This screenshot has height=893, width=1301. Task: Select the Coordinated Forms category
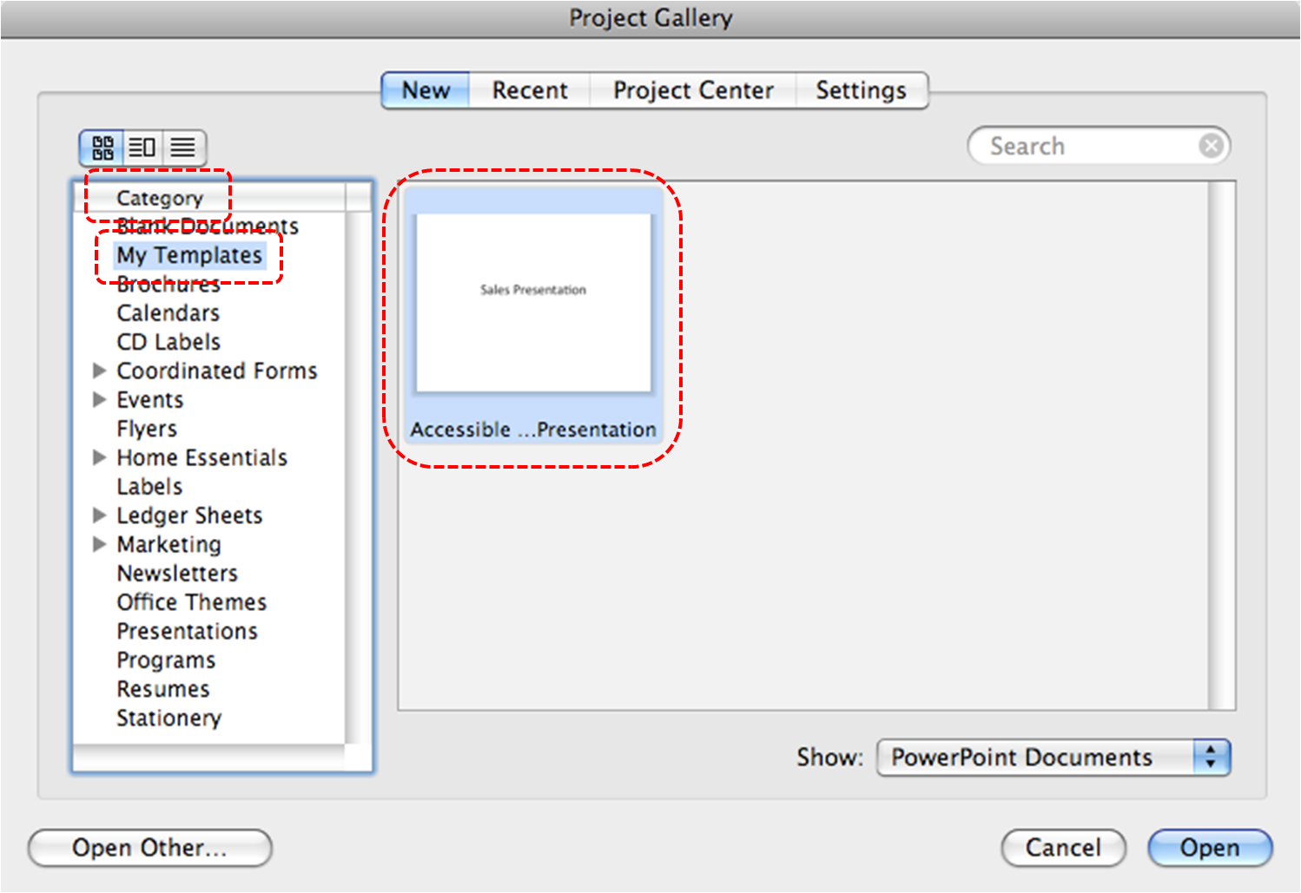click(217, 371)
